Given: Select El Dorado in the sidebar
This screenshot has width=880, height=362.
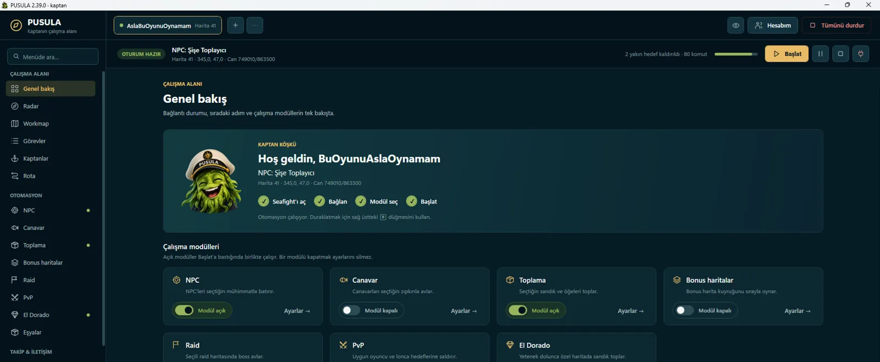Looking at the screenshot, I should coord(51,315).
